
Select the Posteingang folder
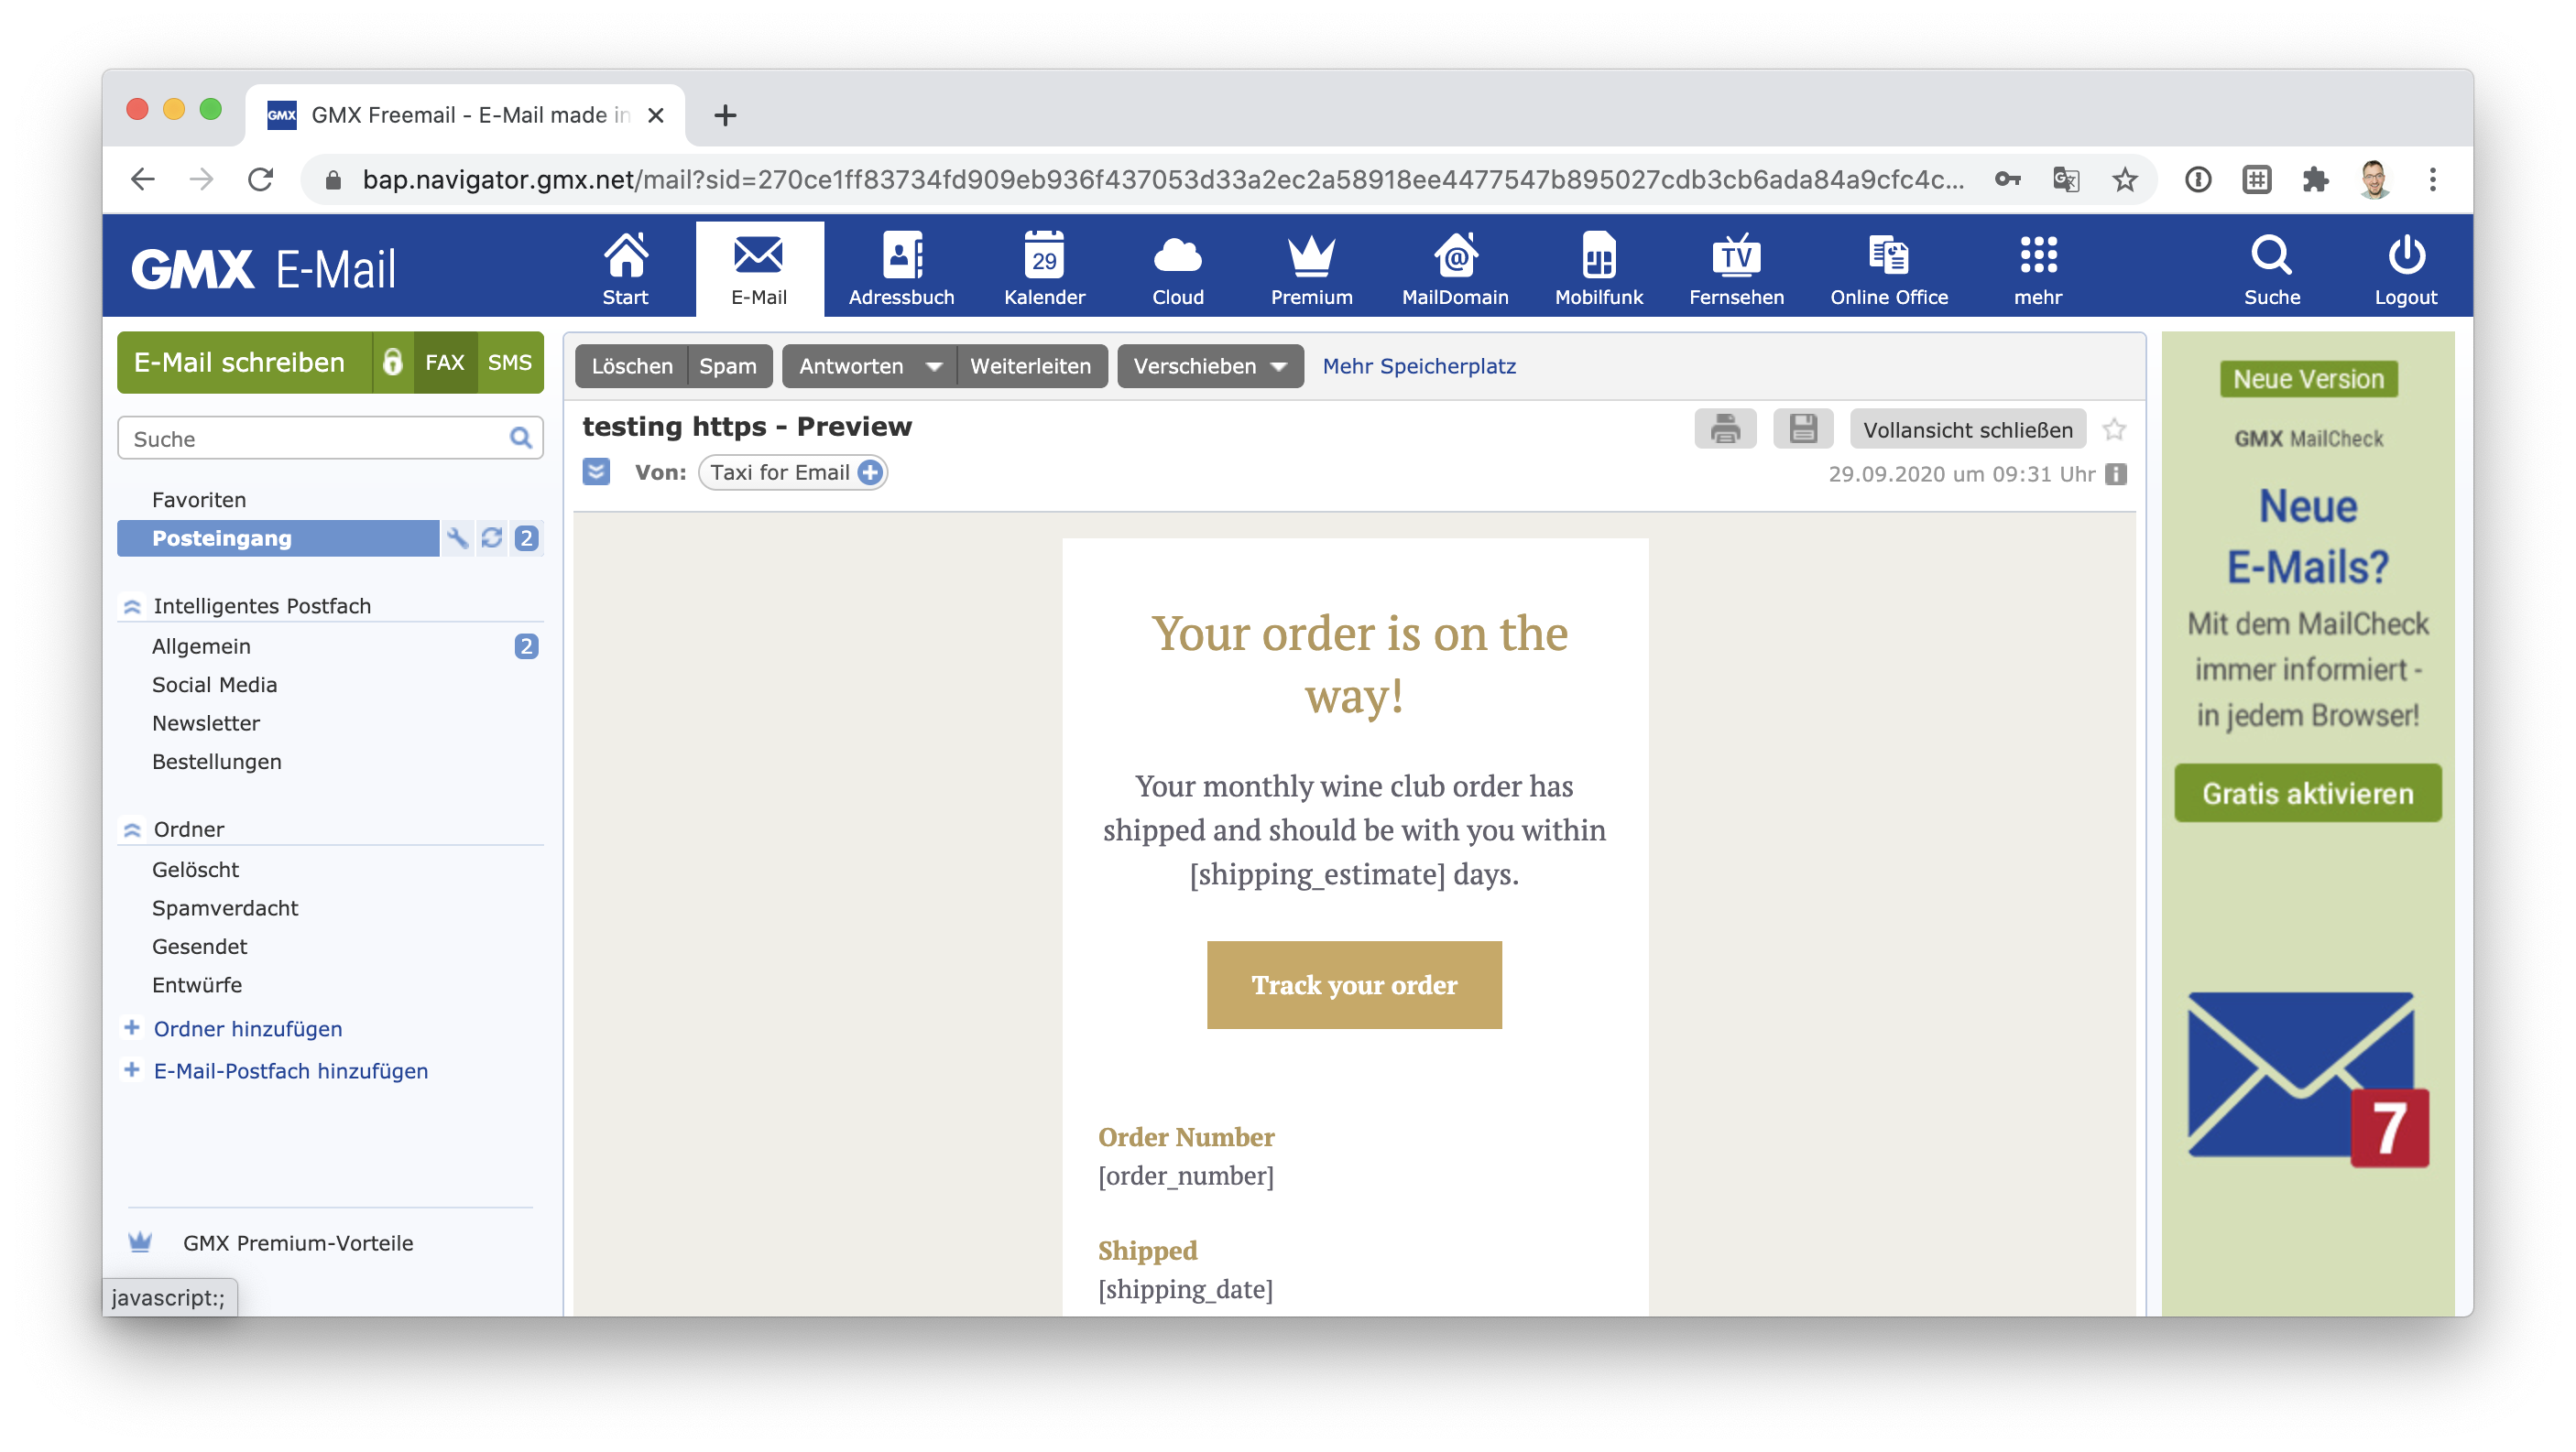(278, 537)
